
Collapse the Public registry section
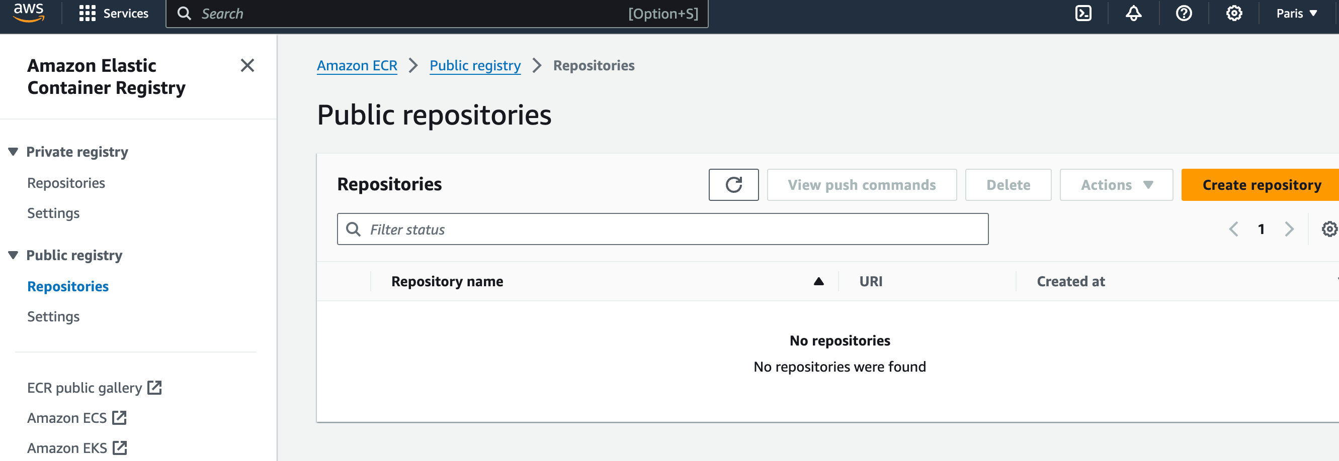pos(14,255)
